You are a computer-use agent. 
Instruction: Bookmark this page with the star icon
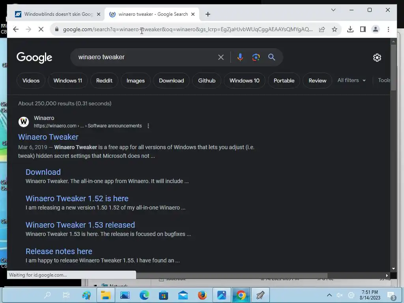[x=335, y=29]
